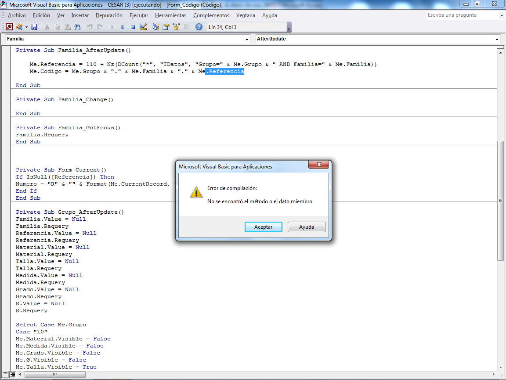The image size is (506, 380).
Task: Click Aceptar in the error dialog
Action: click(264, 227)
